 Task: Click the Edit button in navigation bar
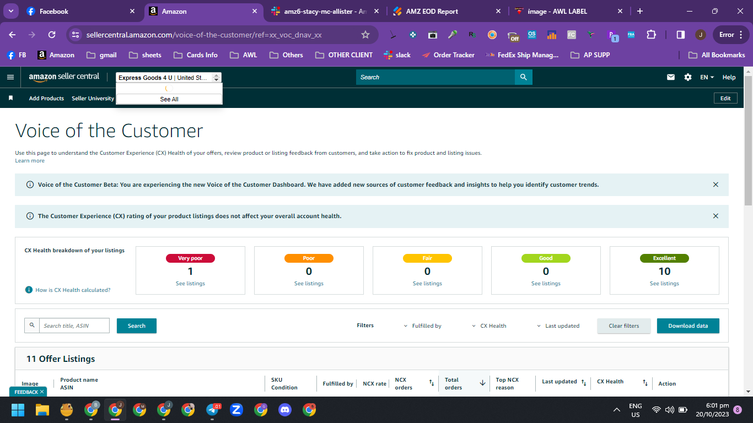coord(725,98)
